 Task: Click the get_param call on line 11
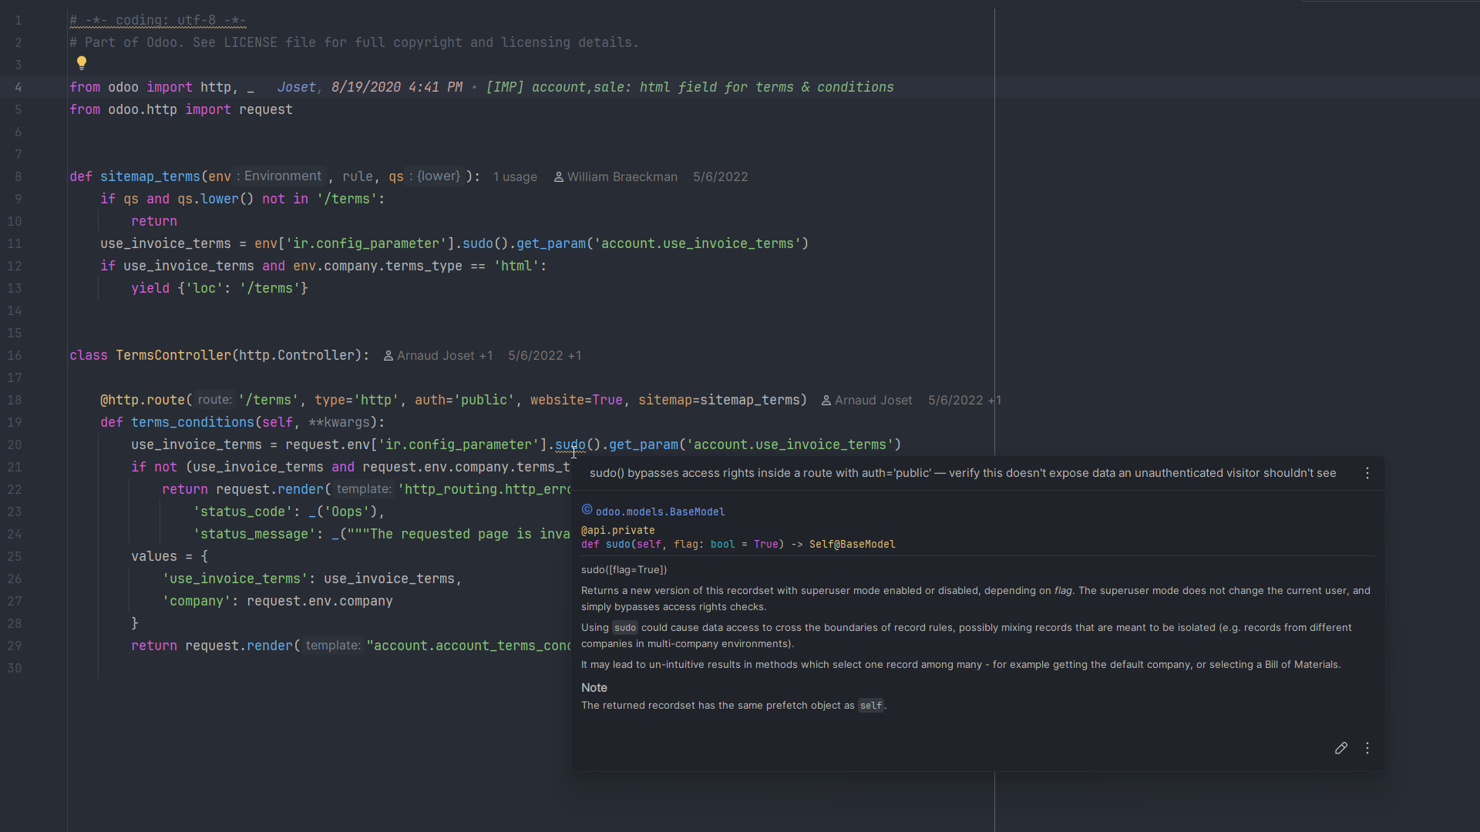click(x=551, y=243)
